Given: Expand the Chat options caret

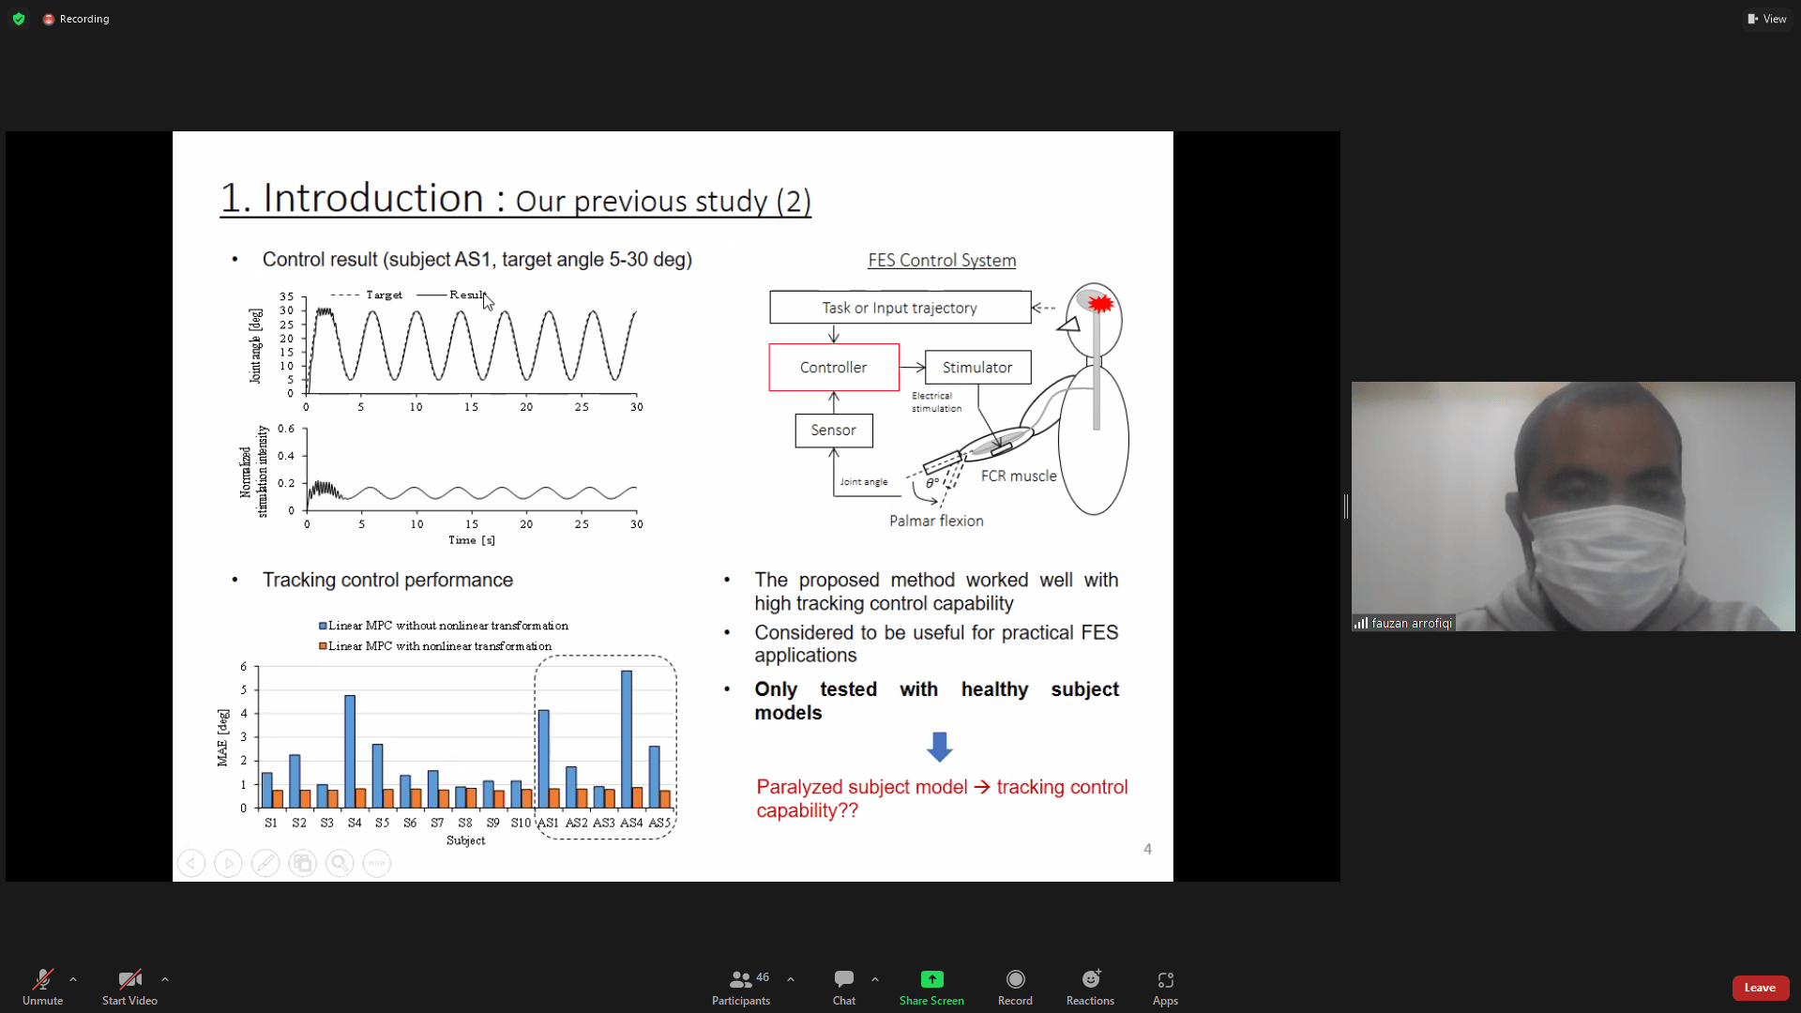Looking at the screenshot, I should coord(875,979).
